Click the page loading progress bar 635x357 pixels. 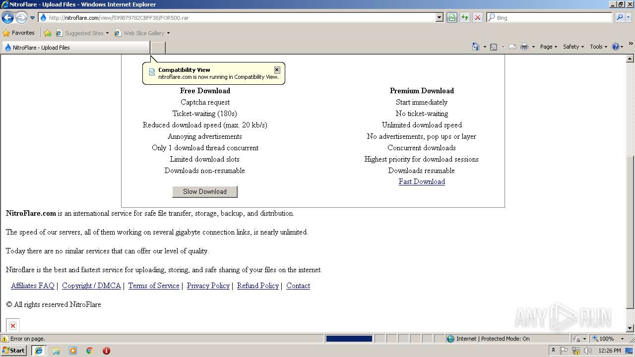click(x=349, y=339)
